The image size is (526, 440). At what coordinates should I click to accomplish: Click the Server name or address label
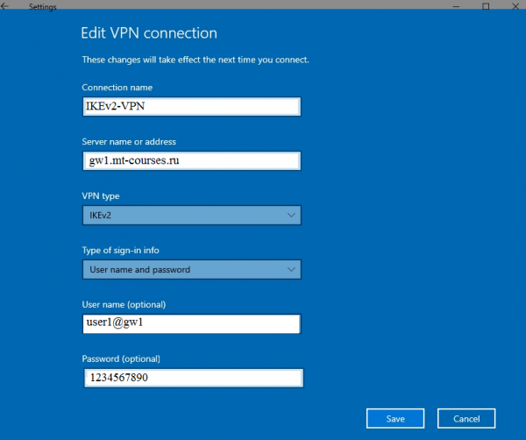[129, 141]
